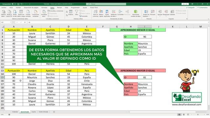Open the Ordenar dialog

pos(71,13)
